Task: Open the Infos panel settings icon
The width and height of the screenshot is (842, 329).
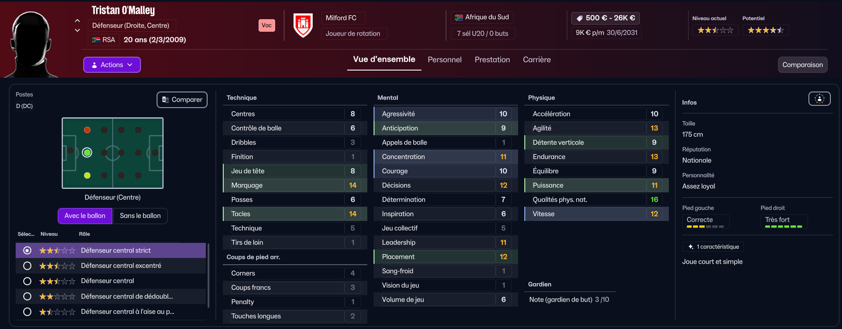Action: [x=819, y=99]
